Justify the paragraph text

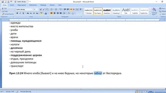tap(60, 13)
